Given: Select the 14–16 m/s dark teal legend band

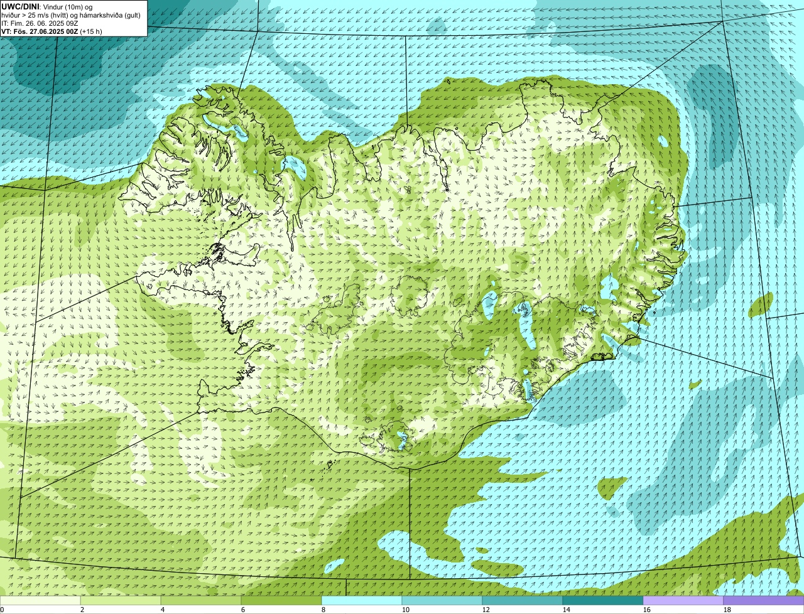Looking at the screenshot, I should tap(603, 600).
